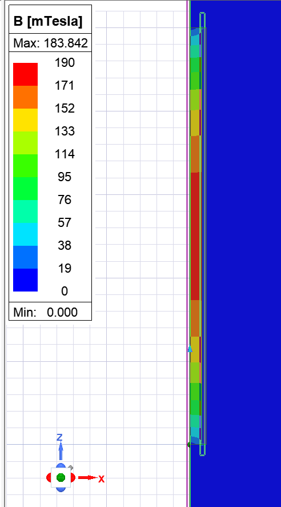This screenshot has height=507, width=281.
Task: Click the green center of orientation triad
Action: pyautogui.click(x=61, y=477)
